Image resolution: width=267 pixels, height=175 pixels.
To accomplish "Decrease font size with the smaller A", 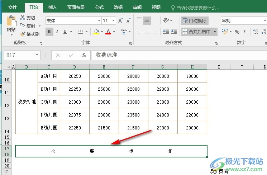I will (128, 21).
